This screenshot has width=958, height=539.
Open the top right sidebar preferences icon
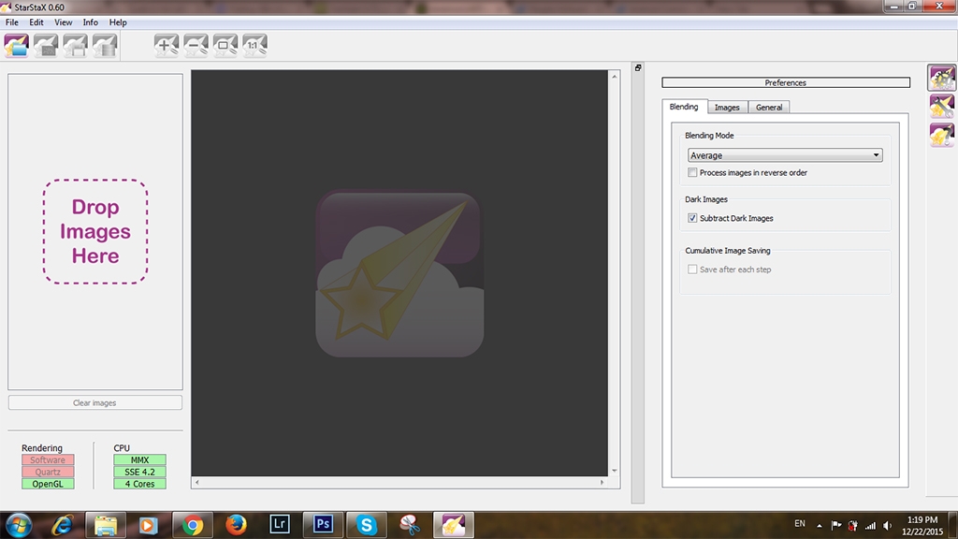tap(941, 78)
